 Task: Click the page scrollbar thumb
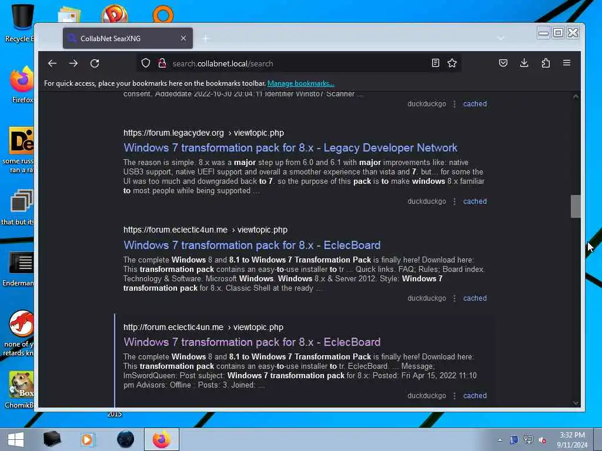pos(576,206)
